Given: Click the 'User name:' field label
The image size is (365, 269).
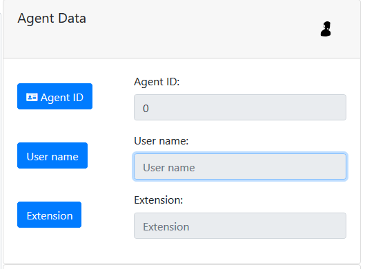Looking at the screenshot, I should (x=161, y=141).
